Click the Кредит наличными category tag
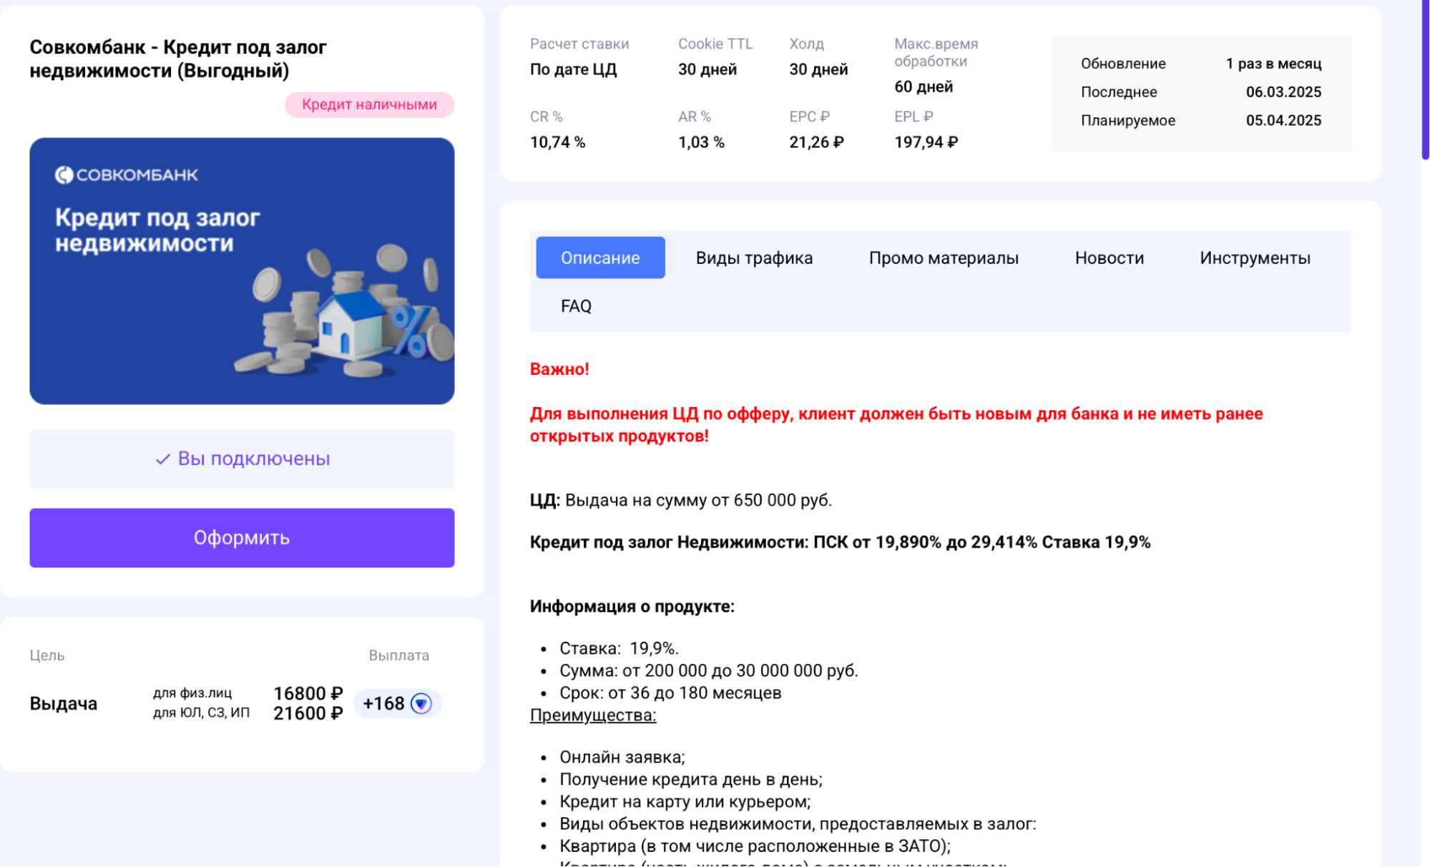1430x867 pixels. click(x=369, y=104)
